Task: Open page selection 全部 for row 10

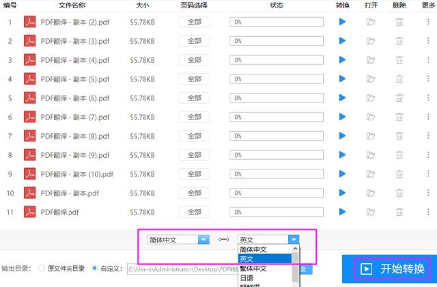Action: (194, 193)
